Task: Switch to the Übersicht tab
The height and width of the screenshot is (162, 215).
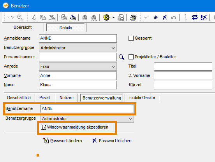Action: (x=23, y=27)
